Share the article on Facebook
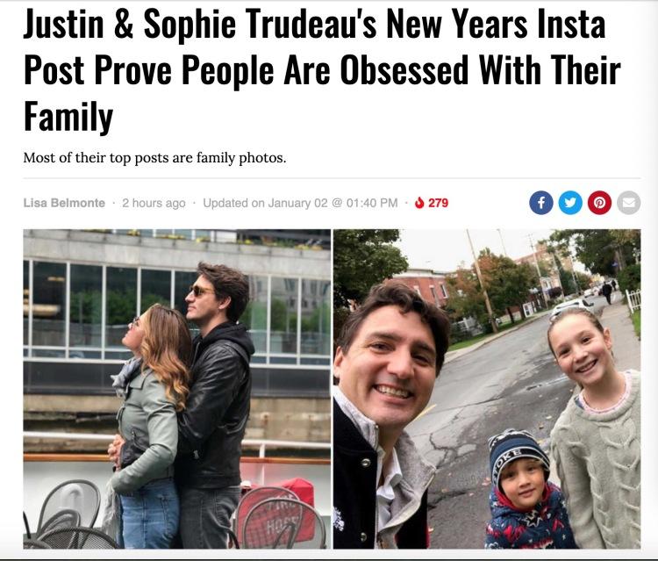Screen dimensions: 658x561 541,203
